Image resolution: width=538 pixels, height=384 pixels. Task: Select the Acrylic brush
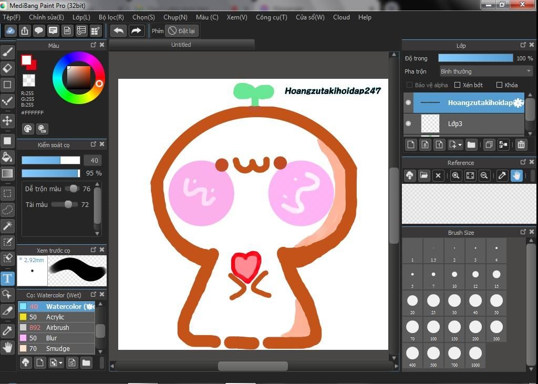(x=56, y=317)
